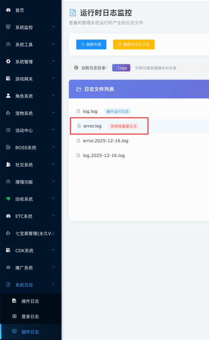Click the 插件运行日志 tag
The image size is (209, 340).
click(x=117, y=112)
